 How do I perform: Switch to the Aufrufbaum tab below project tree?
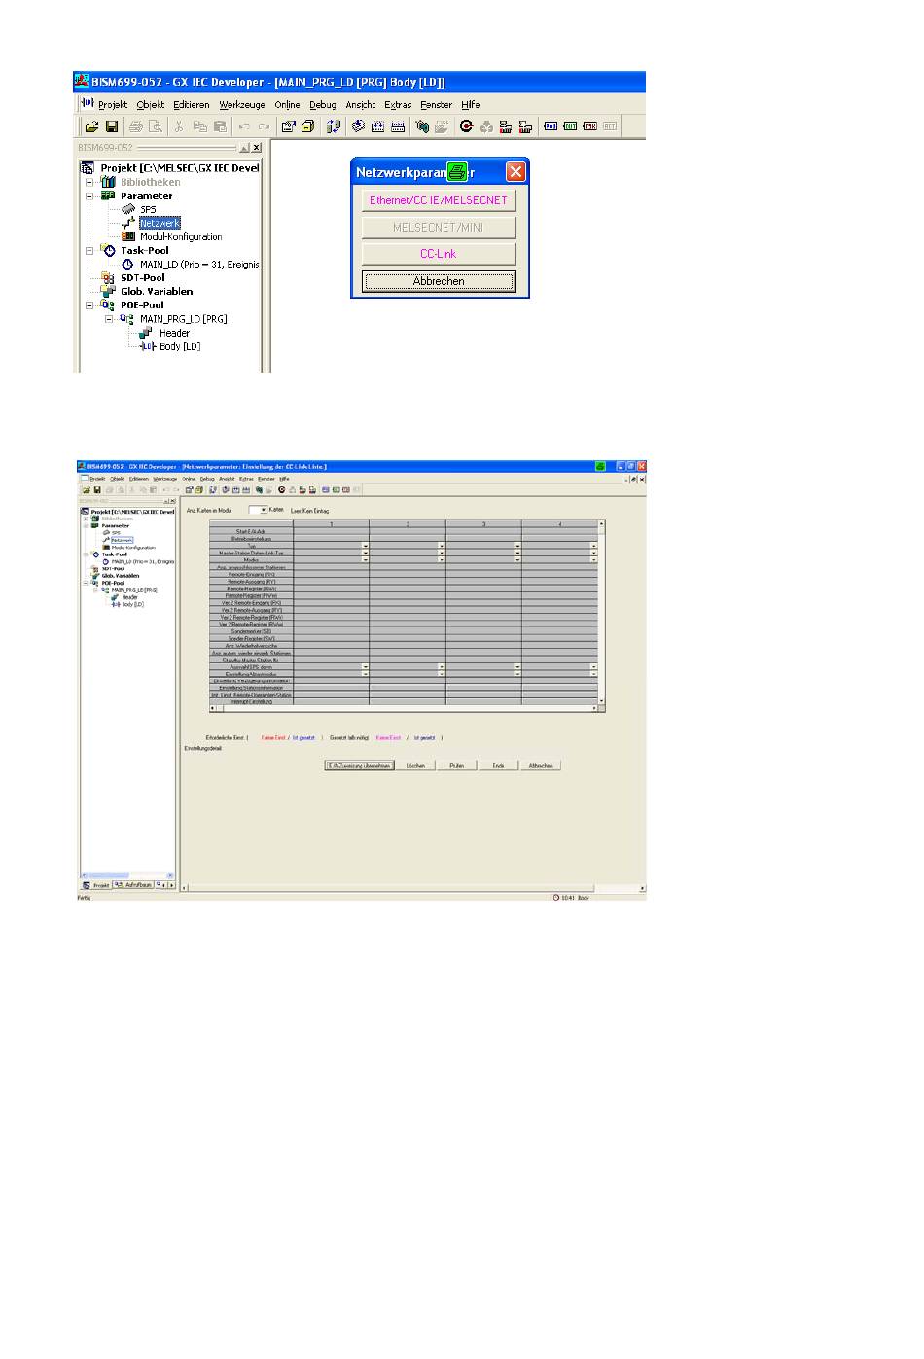pyautogui.click(x=133, y=885)
